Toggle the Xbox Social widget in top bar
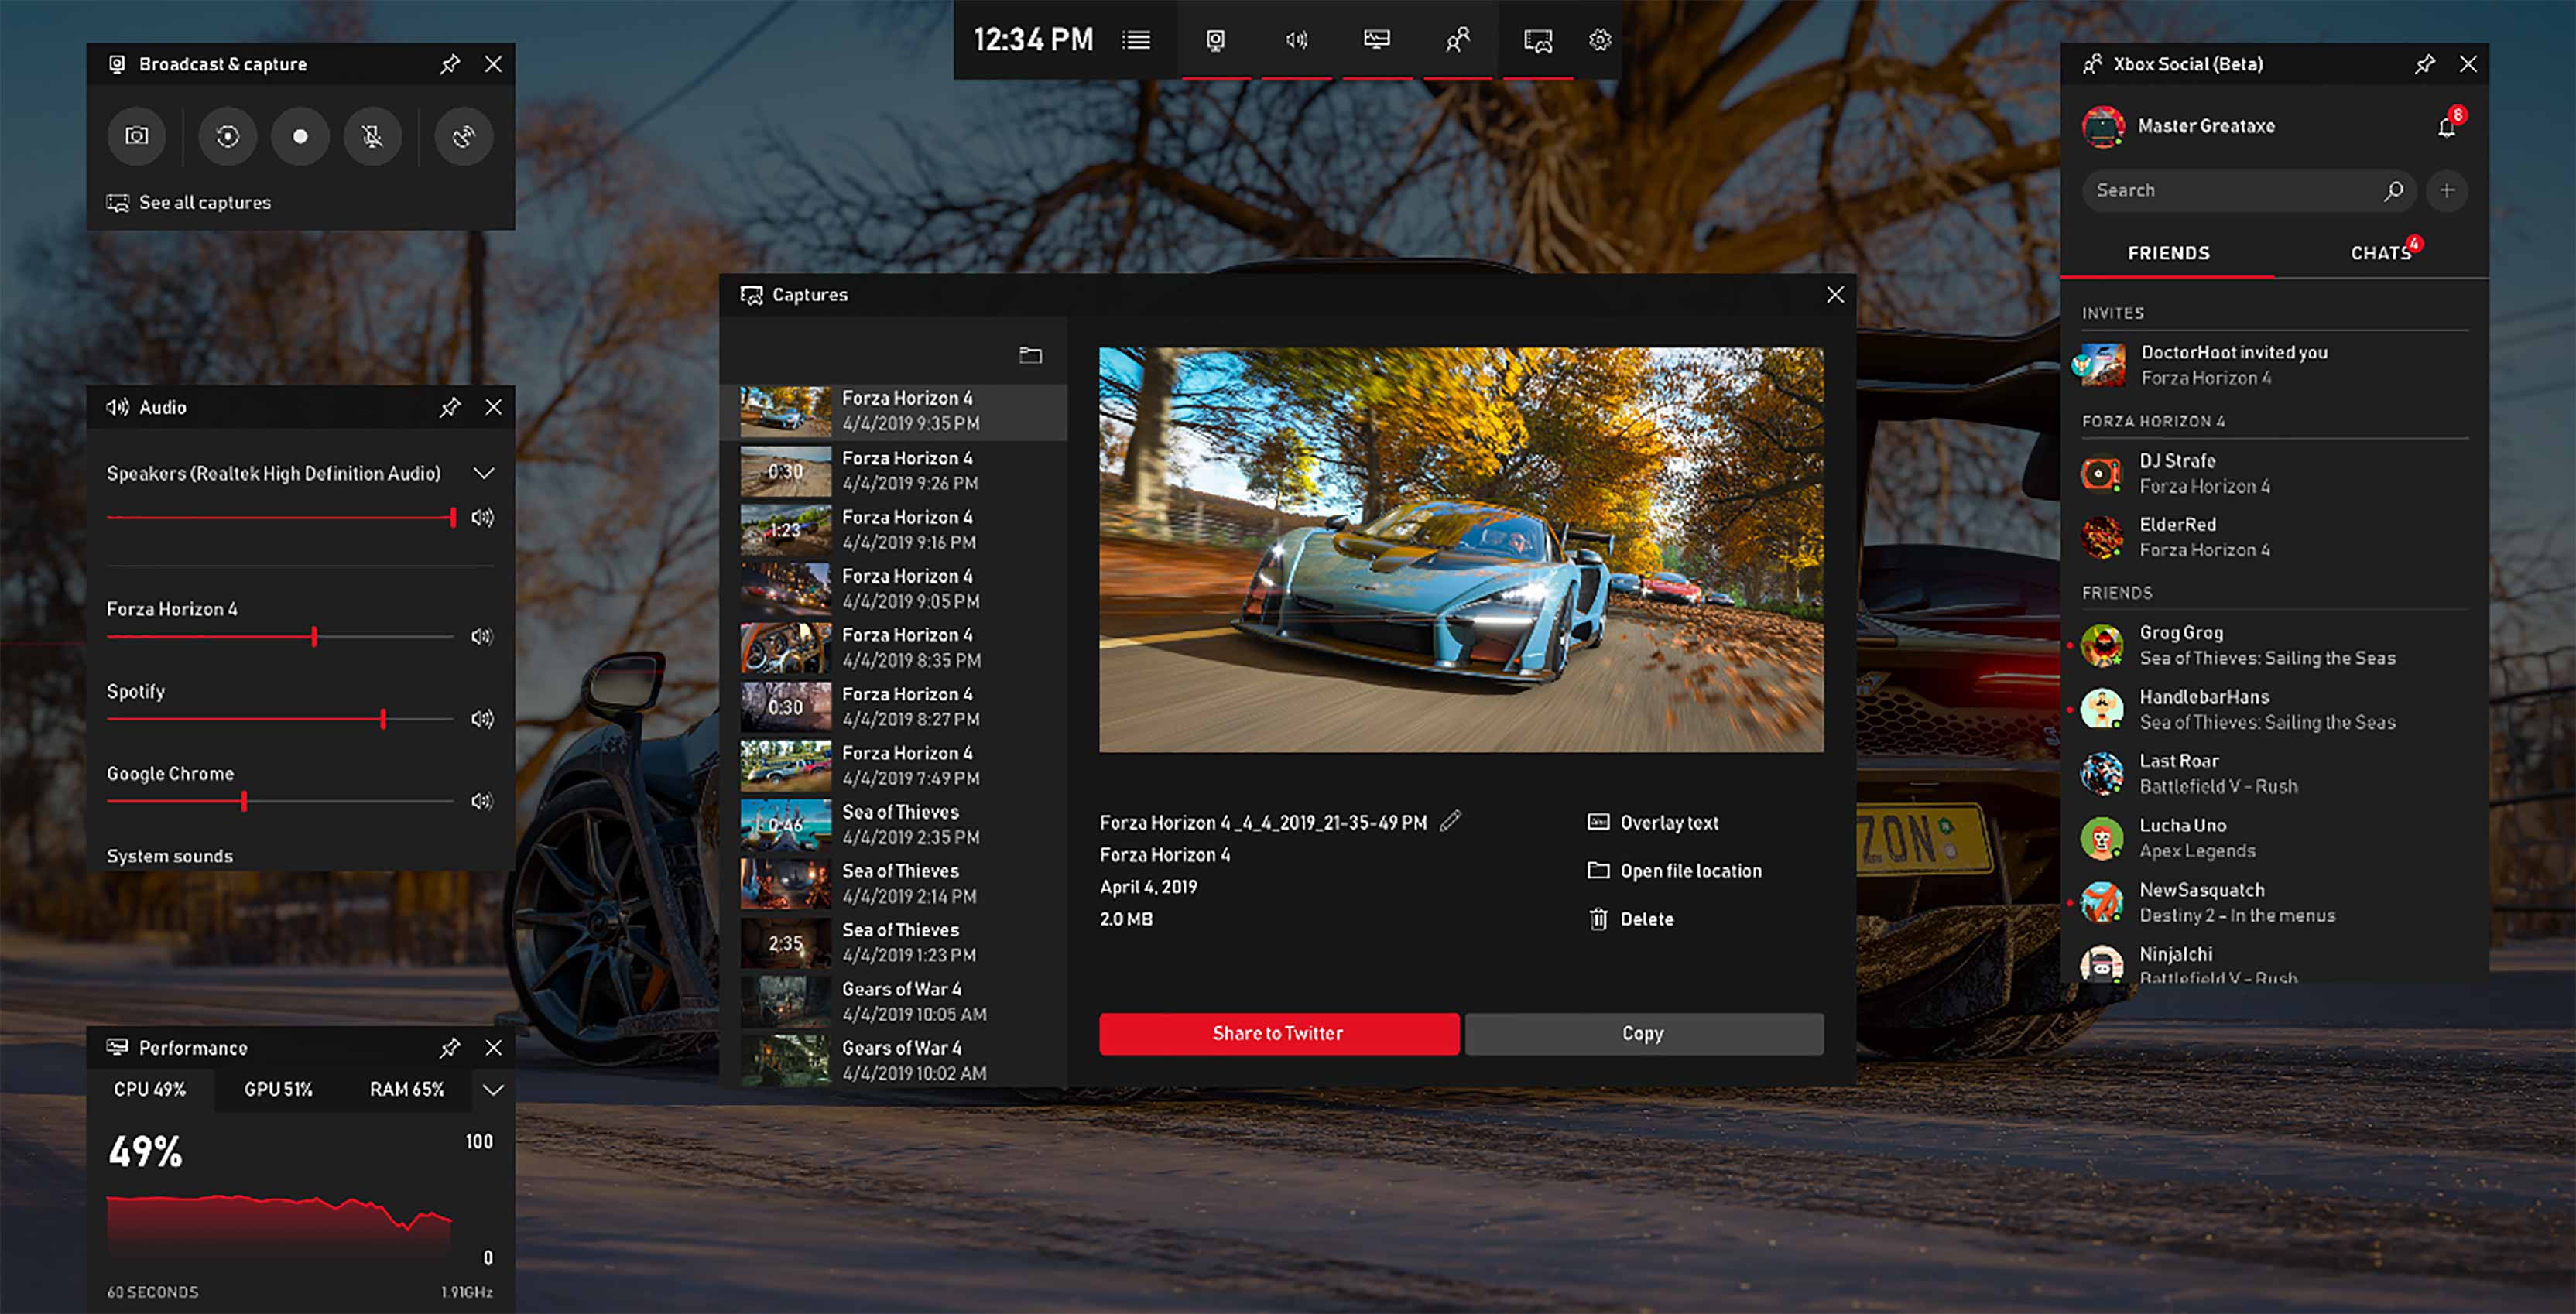Screen dimensions: 2576x1314 pyautogui.click(x=1458, y=40)
